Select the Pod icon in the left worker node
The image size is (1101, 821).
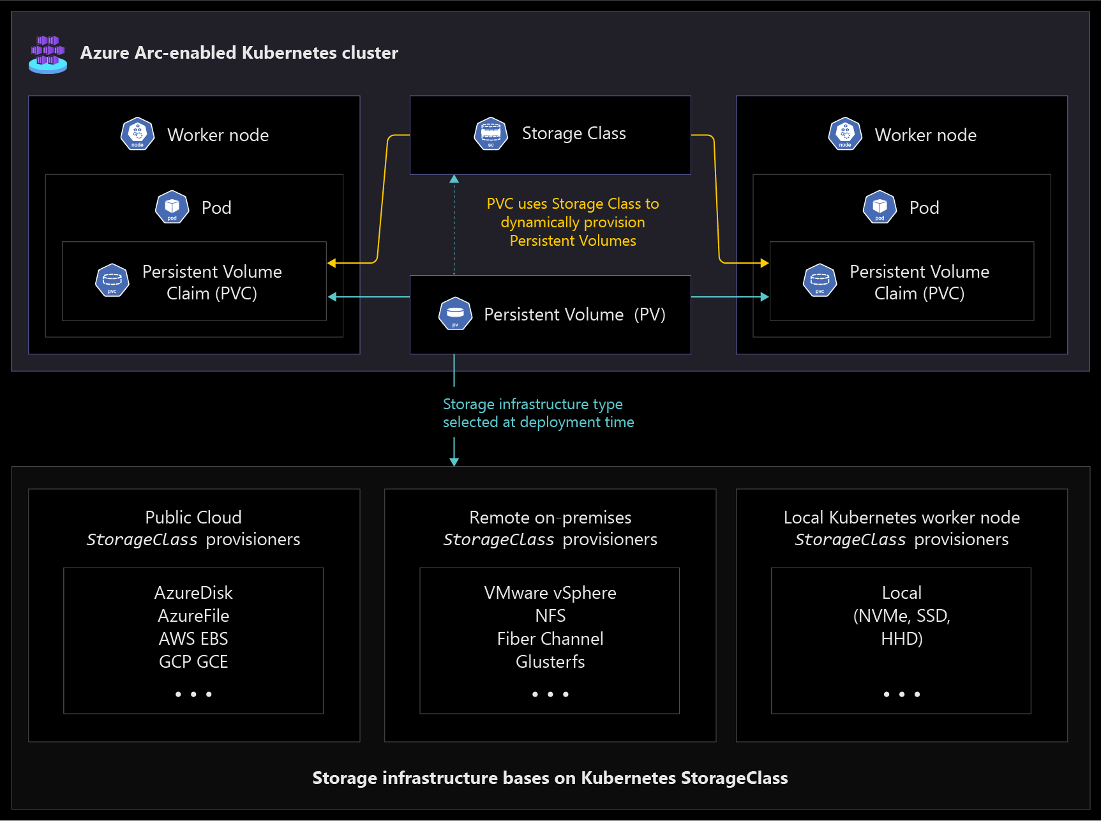point(171,207)
